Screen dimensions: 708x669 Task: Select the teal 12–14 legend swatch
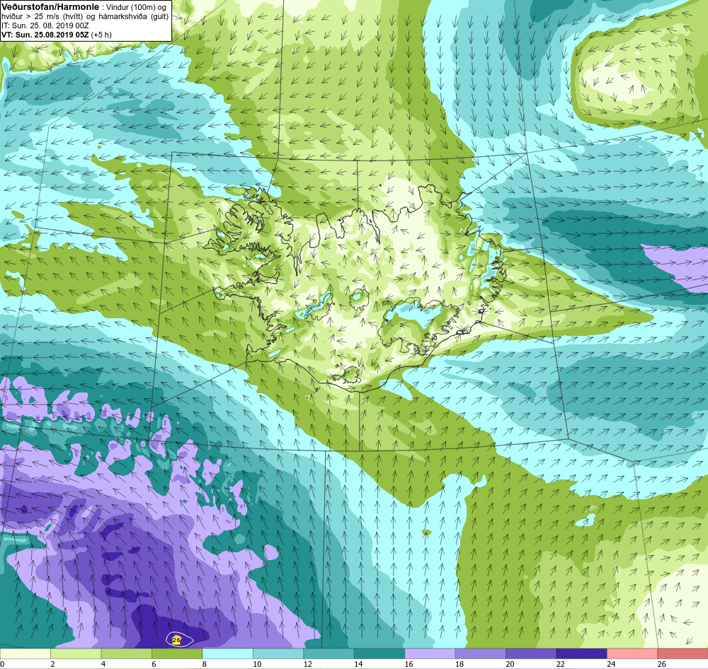pos(329,653)
